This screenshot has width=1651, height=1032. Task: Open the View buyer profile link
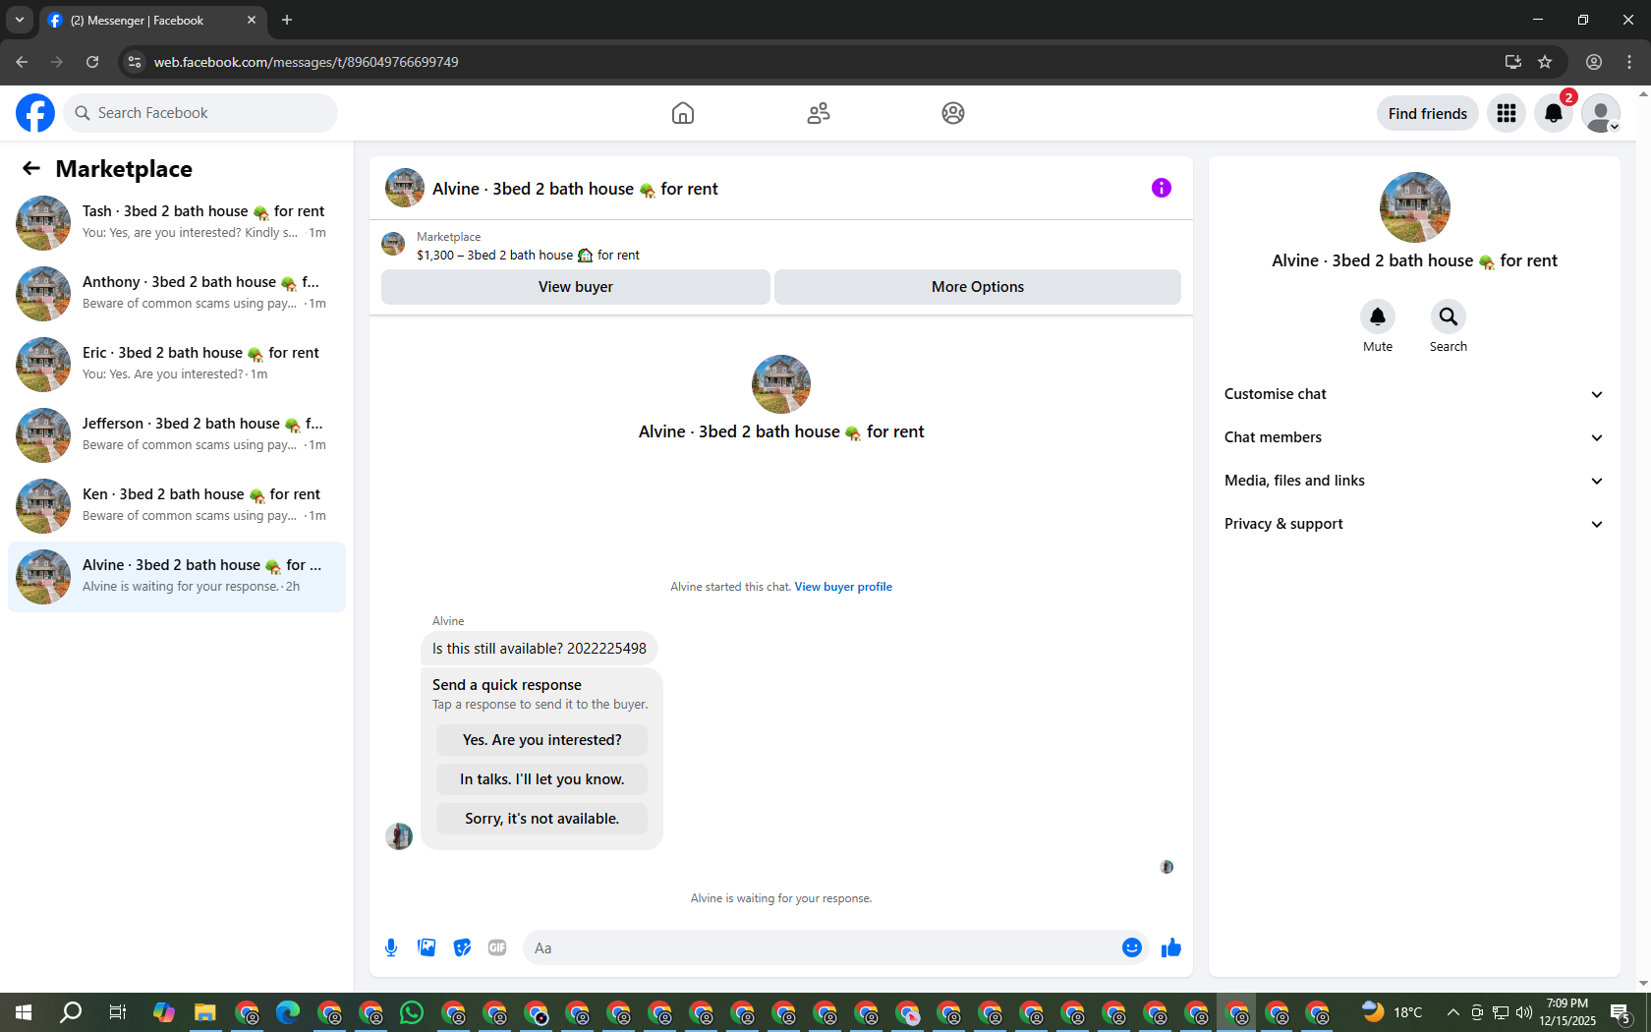point(843,587)
